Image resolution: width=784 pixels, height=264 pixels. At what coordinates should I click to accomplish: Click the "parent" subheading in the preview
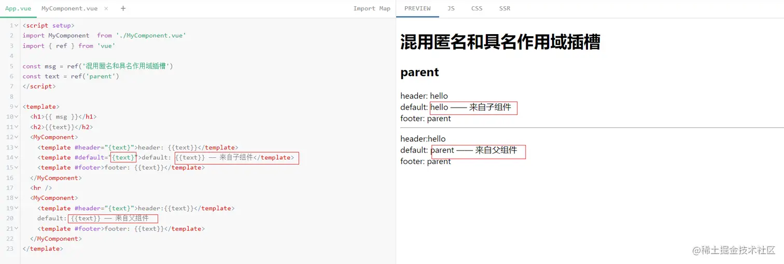[x=419, y=72]
